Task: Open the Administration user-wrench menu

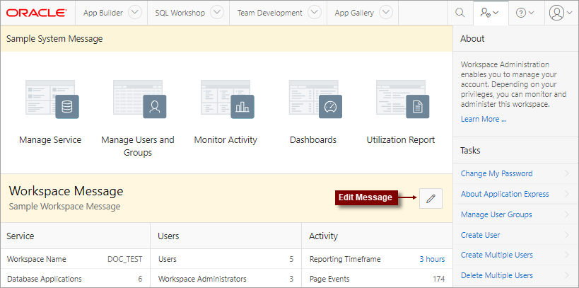Action: [490, 13]
